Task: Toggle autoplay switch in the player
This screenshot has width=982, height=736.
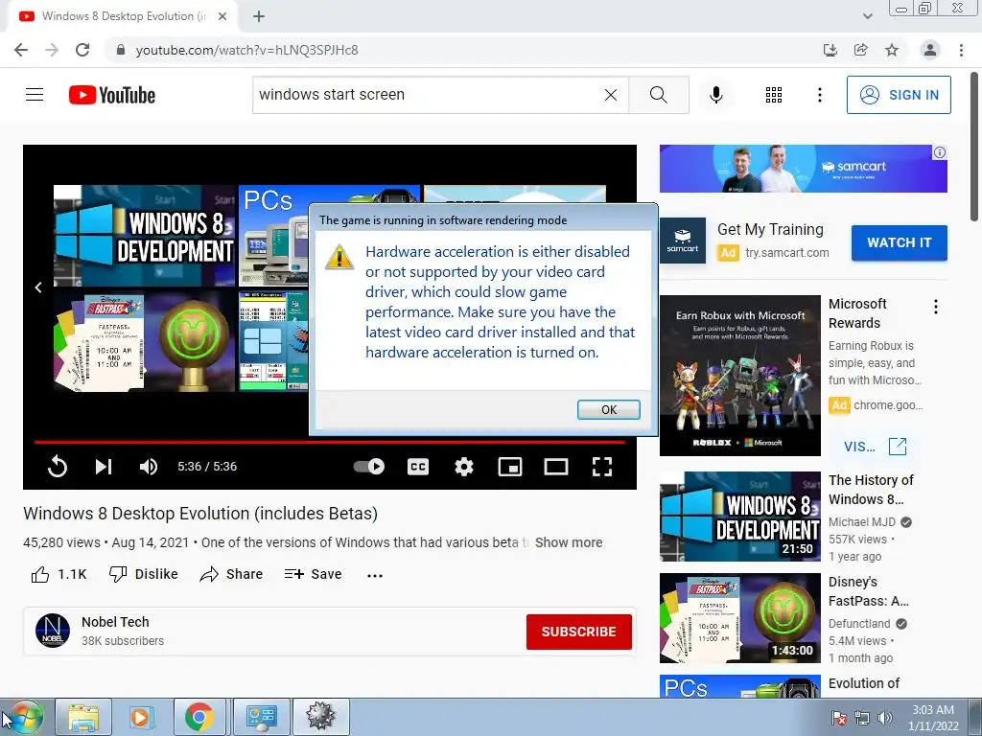Action: (x=369, y=467)
